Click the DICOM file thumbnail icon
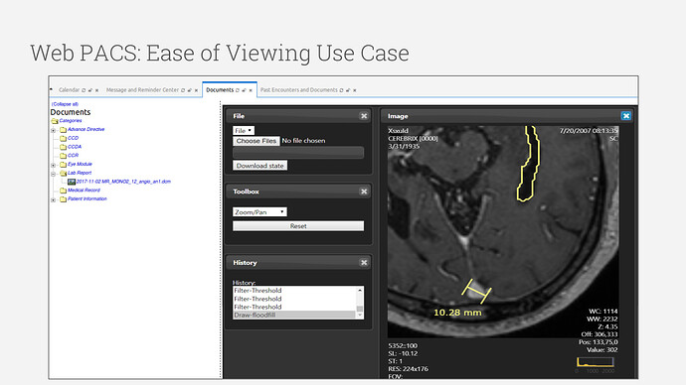Image resolution: width=686 pixels, height=385 pixels. [x=72, y=182]
